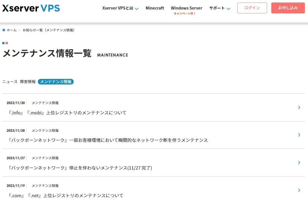Click the 2023/11/19 date text
The width and height of the screenshot is (308, 202).
16,185
